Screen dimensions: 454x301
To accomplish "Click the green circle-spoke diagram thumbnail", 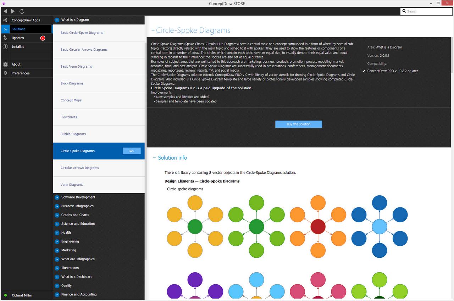I will [256, 227].
